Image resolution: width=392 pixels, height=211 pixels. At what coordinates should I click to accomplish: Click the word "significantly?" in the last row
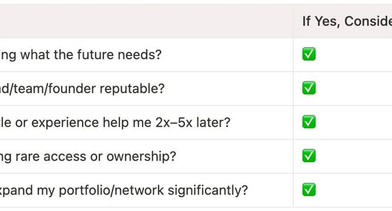tap(208, 190)
